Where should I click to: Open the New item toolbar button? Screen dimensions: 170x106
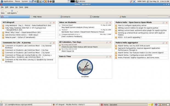[x=3, y=12]
